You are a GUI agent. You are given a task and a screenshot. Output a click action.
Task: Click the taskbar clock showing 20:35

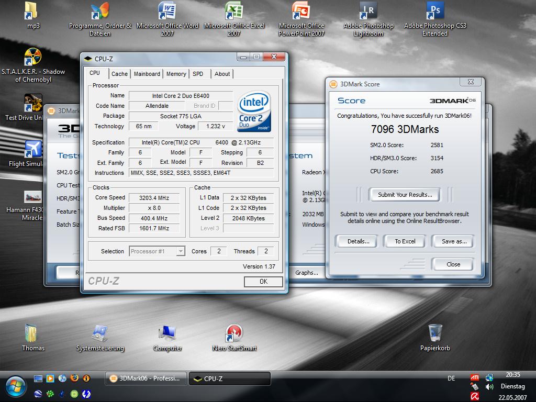point(513,375)
